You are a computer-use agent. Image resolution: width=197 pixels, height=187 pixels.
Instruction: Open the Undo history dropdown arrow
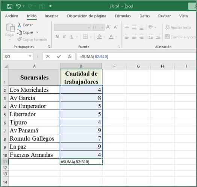(23, 6)
